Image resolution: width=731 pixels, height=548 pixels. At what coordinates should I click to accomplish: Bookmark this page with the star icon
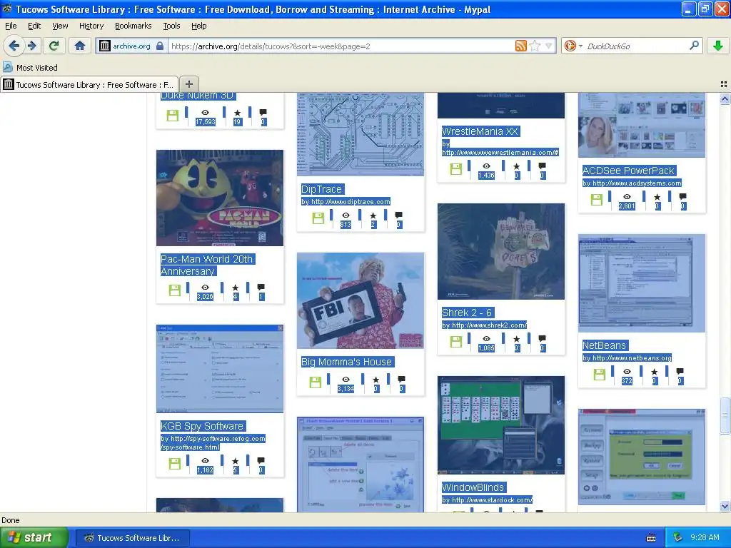coord(535,46)
